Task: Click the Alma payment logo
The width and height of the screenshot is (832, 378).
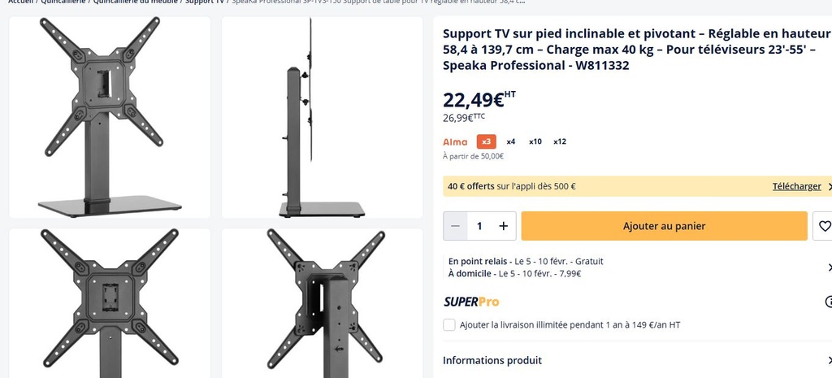Action: coord(455,141)
